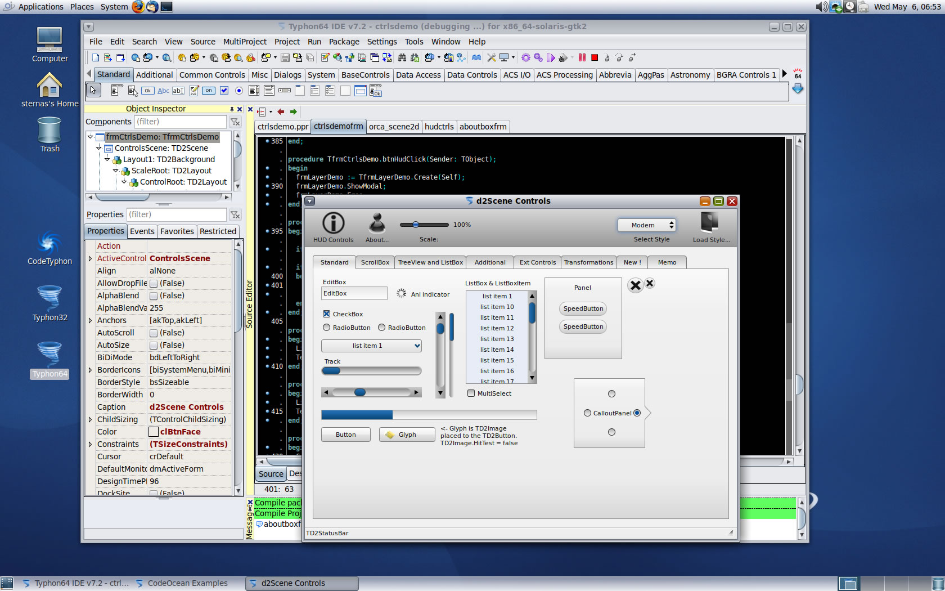Click the red Pause debugging icon
This screenshot has height=591, width=945.
582,57
